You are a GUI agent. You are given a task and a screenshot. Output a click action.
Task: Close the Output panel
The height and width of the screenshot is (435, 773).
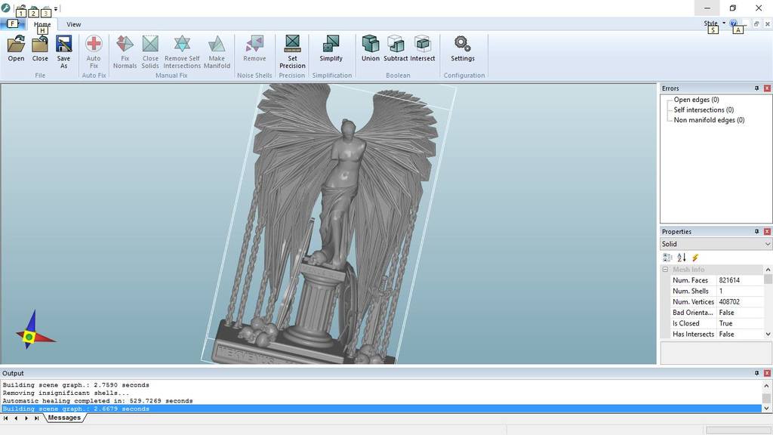[x=767, y=373]
